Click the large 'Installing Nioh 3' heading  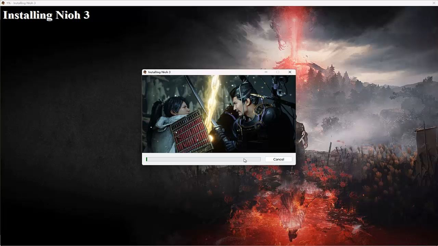point(46,15)
